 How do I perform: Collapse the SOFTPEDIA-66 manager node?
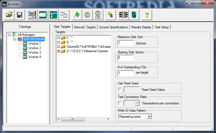[x=14, y=39]
